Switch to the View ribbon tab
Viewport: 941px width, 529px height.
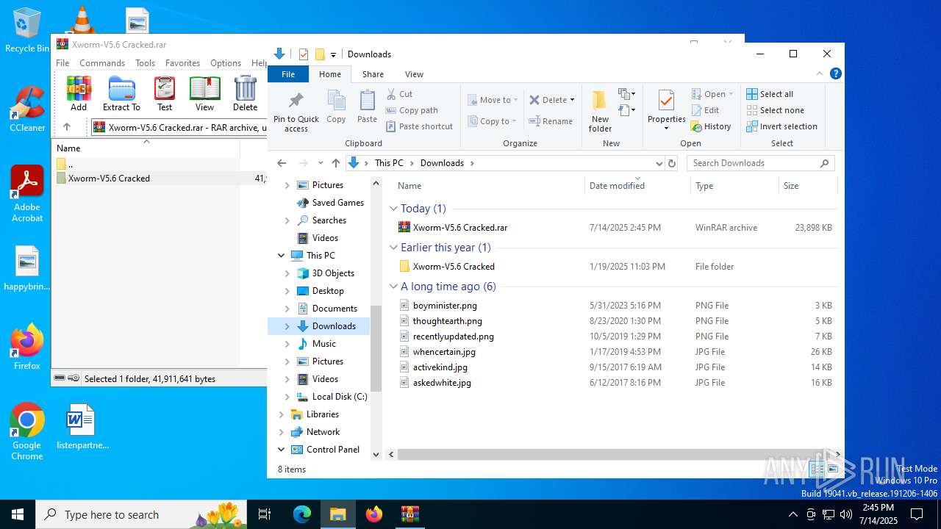(x=414, y=74)
